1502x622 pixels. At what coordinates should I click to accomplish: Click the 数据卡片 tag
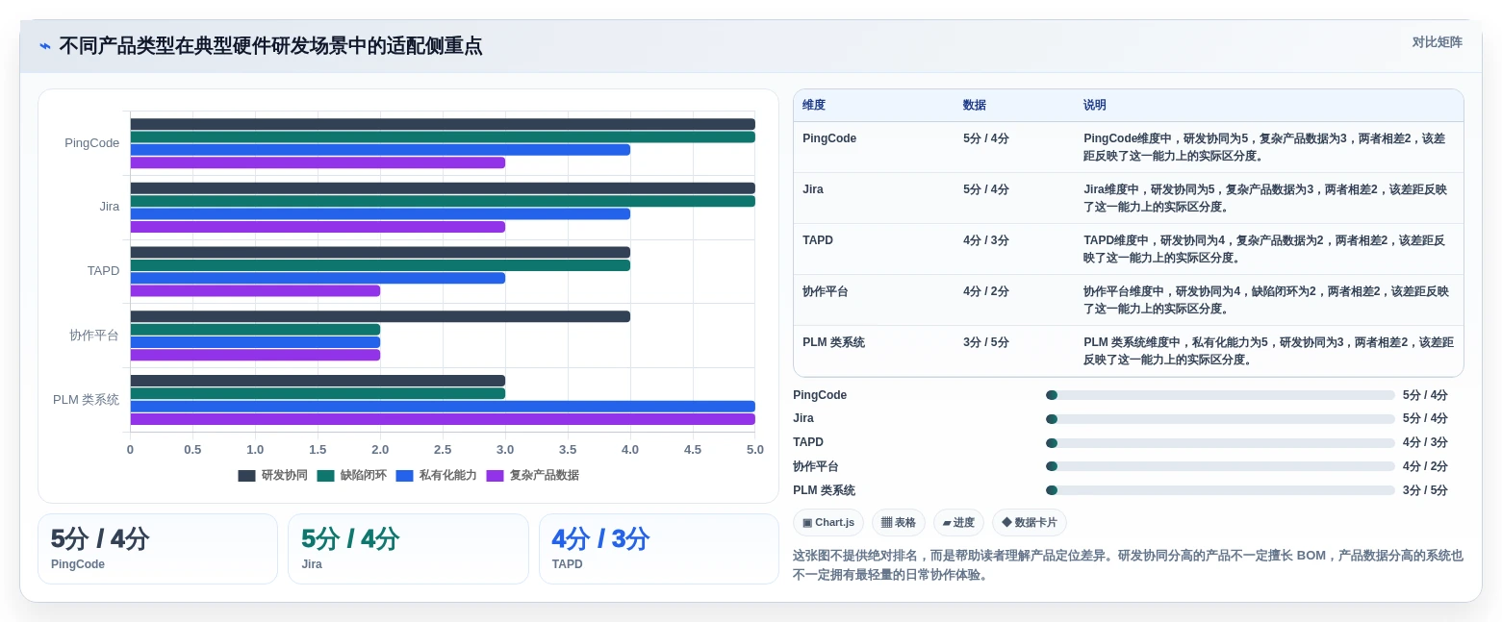(x=1030, y=523)
